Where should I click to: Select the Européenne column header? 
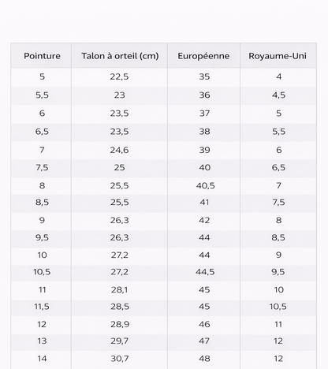pos(203,56)
